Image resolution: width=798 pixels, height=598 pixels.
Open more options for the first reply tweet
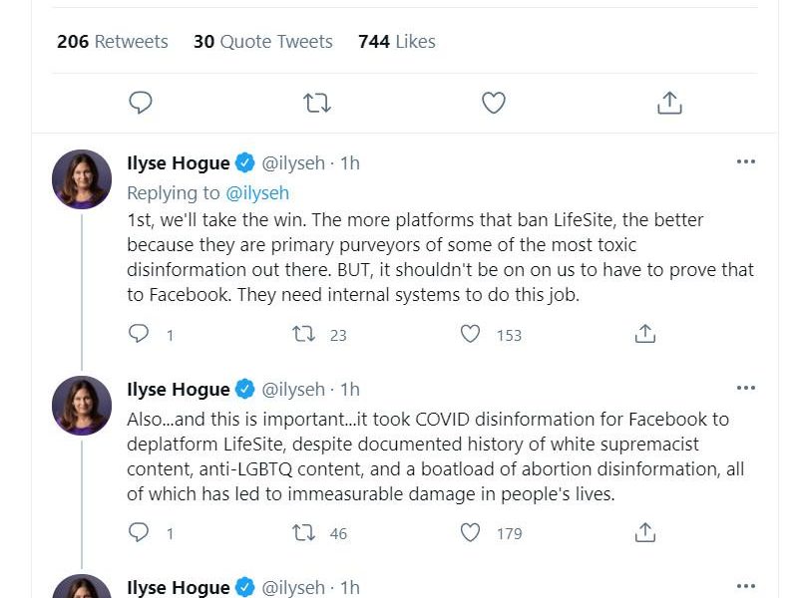point(745,162)
